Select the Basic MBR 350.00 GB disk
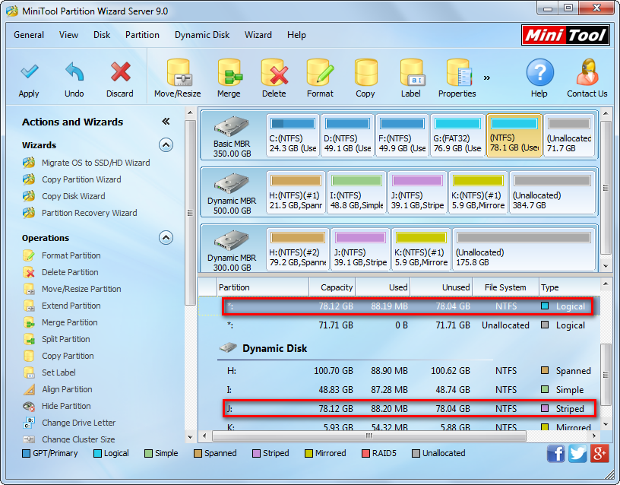Screen dimensions: 620x485 tap(232, 135)
